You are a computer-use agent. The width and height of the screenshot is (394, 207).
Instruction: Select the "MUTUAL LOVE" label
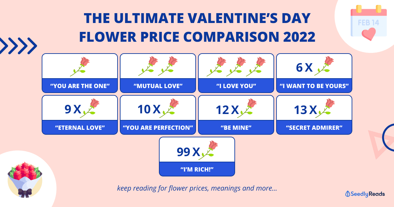coord(158,86)
